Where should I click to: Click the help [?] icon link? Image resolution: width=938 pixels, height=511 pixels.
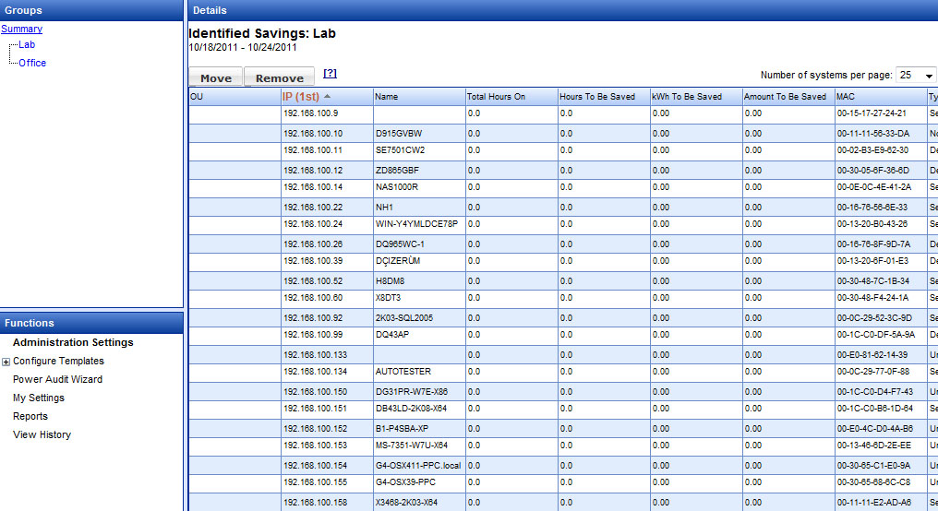330,74
